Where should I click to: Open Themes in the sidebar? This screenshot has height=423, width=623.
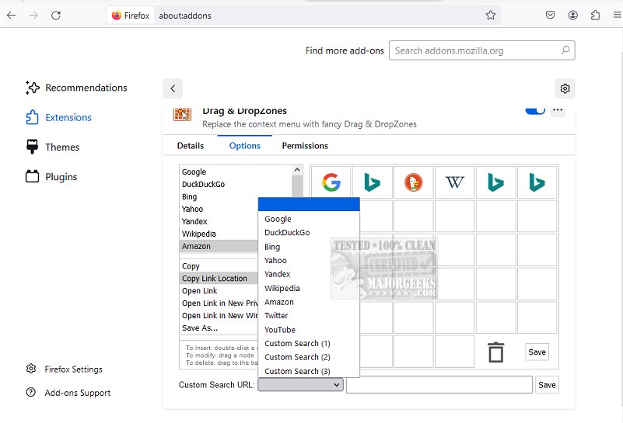52,147
